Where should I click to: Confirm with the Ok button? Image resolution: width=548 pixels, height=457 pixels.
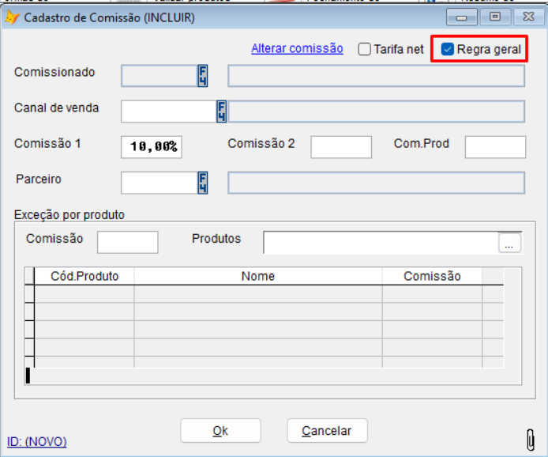(x=220, y=431)
